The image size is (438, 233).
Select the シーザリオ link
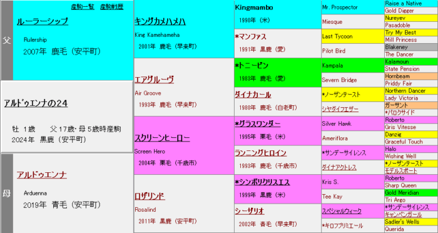(250, 211)
